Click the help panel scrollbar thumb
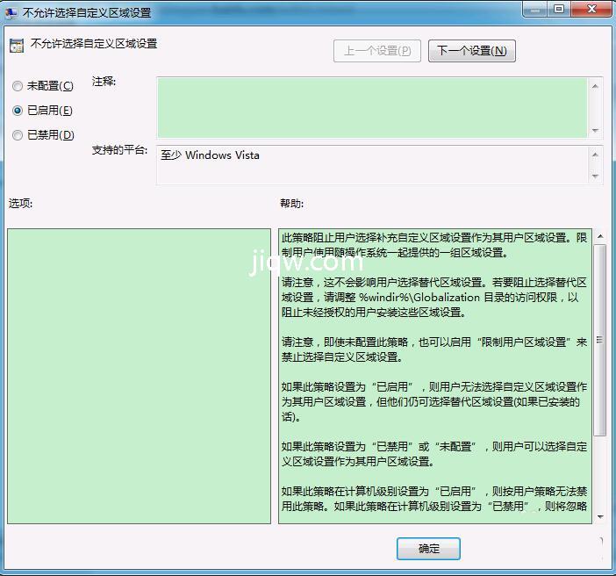Viewport: 616px width, 576px height. (600, 338)
